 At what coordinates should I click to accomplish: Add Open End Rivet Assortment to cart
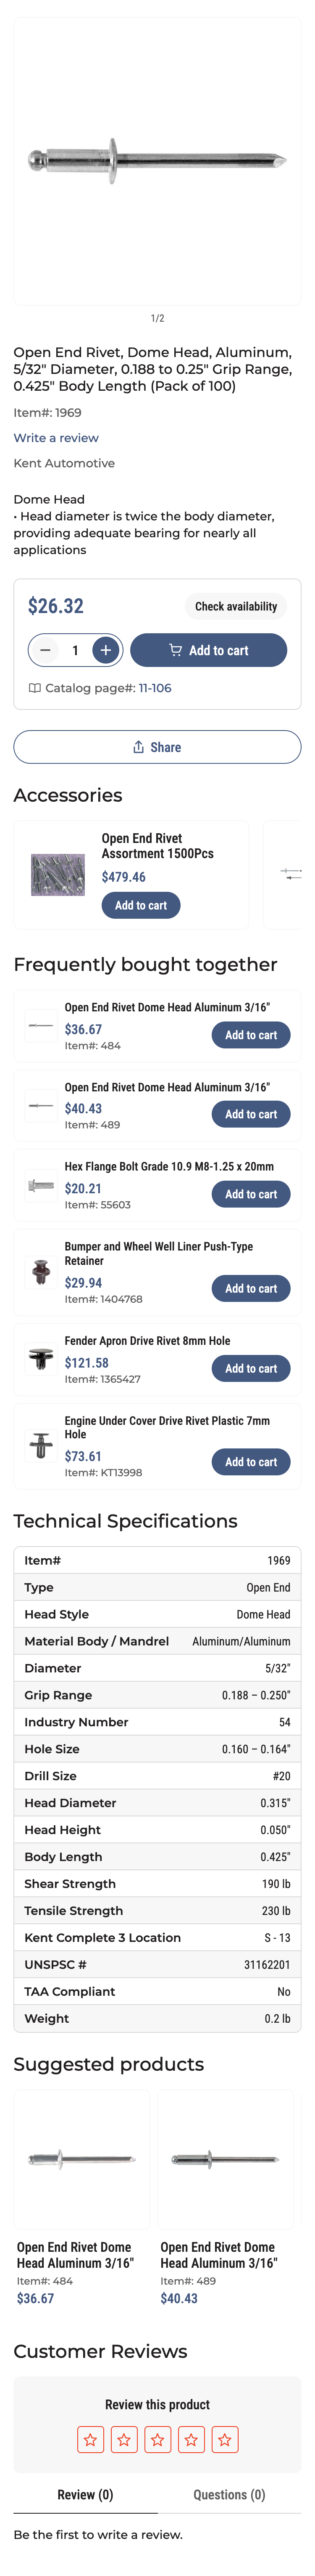141,905
